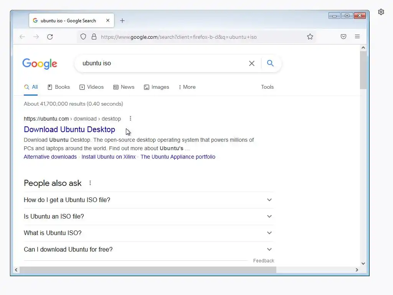Reload the current page
Viewport: 393px width, 295px height.
pyautogui.click(x=50, y=37)
